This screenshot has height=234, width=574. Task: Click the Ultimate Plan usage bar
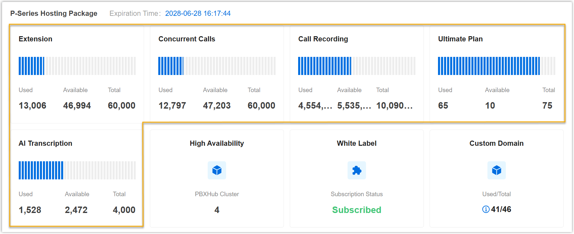tap(496, 66)
